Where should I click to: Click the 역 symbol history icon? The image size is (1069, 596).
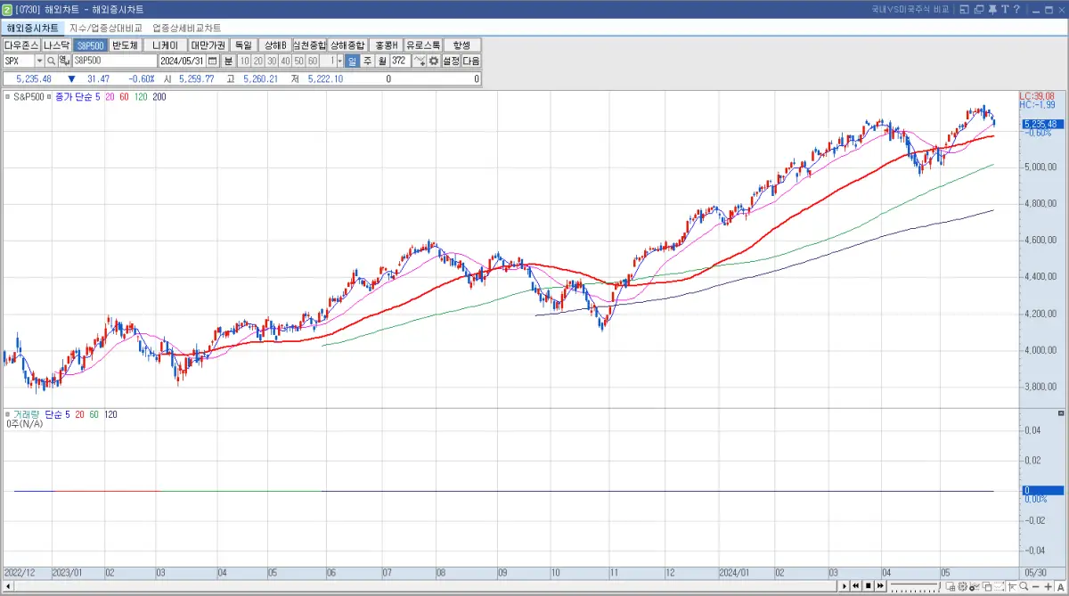pos(64,61)
